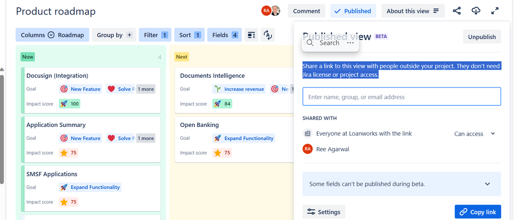Click the Next column label

[x=181, y=57]
